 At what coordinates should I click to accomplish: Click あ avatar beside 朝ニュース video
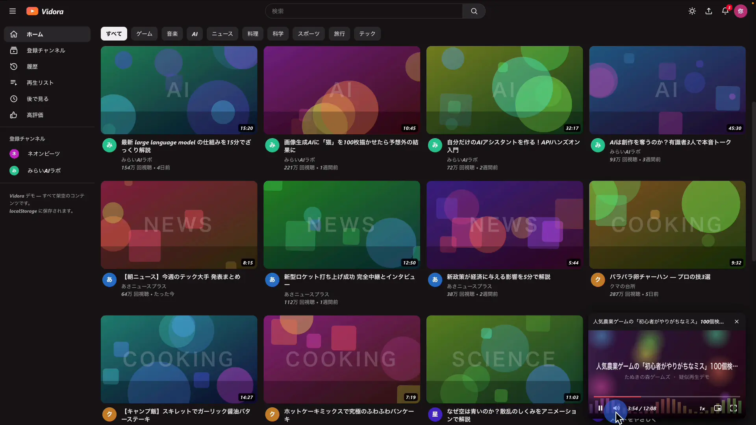coord(109,280)
